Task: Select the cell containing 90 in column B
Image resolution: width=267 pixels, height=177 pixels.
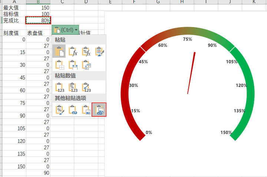Action: pyautogui.click(x=38, y=173)
